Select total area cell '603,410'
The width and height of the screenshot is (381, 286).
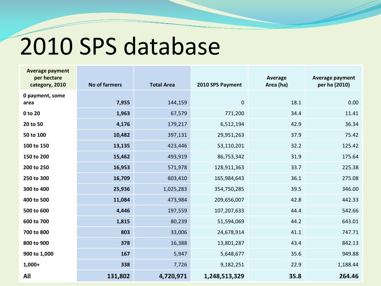pyautogui.click(x=177, y=178)
